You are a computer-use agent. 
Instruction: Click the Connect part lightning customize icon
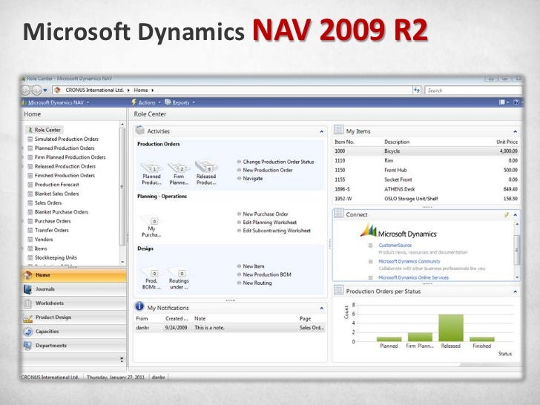[x=506, y=215]
